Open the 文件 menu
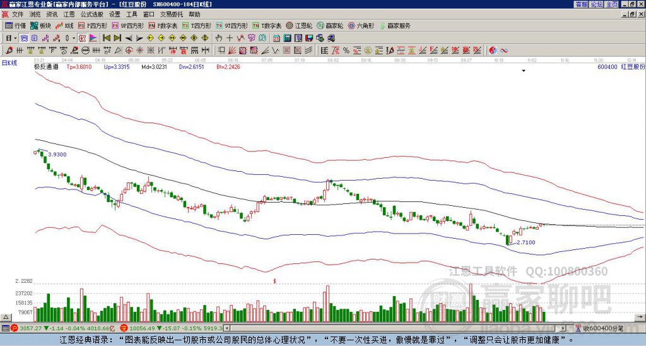646x346 pixels. click(18, 15)
